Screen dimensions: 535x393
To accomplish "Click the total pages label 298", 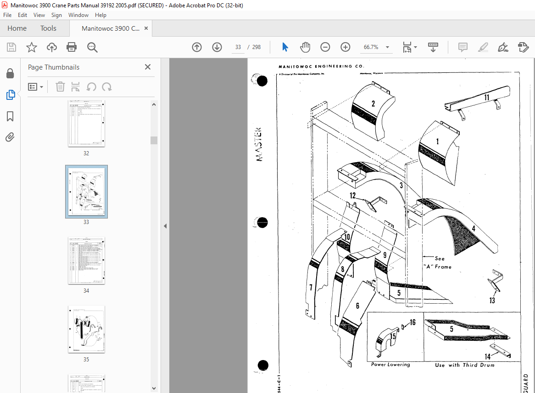I will tap(256, 47).
